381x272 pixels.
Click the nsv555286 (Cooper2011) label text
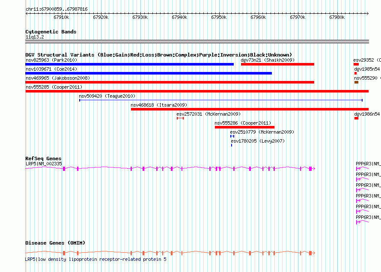(x=243, y=123)
